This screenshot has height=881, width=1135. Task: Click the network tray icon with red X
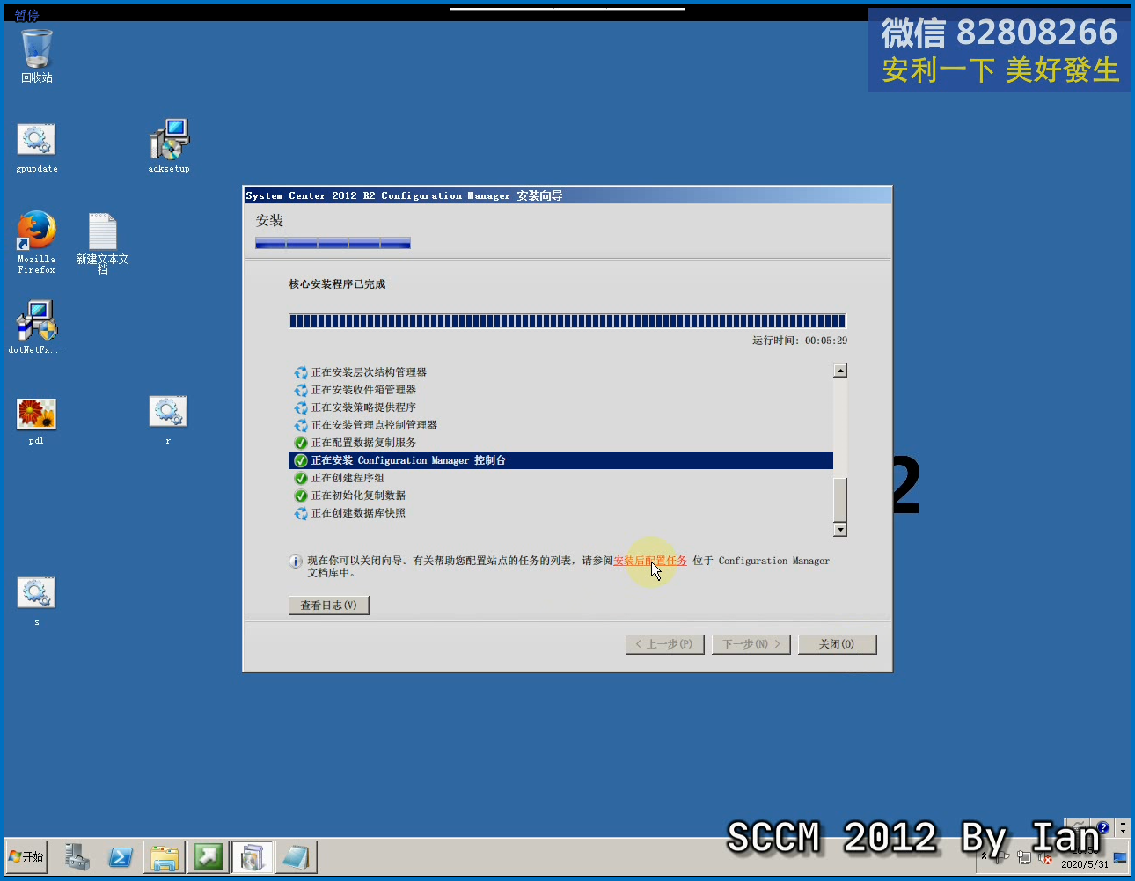(x=1045, y=858)
